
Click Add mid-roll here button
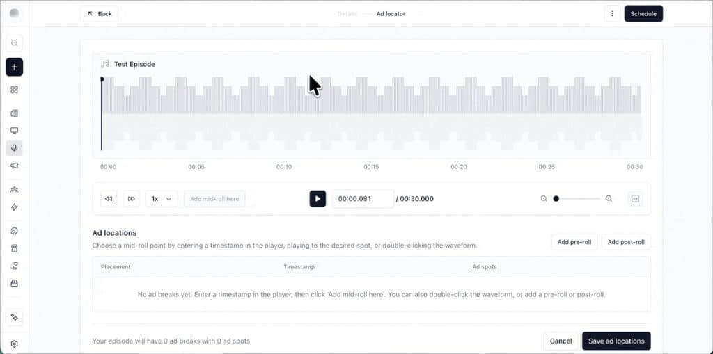click(x=214, y=199)
